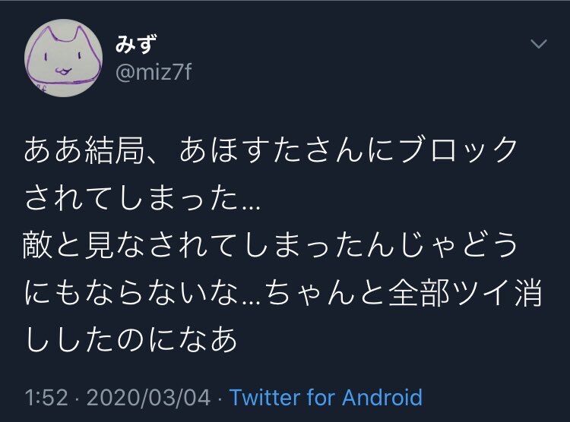Viewport: 570px width, 422px height.
Task: Click the 1:52 tweet timestamp
Action: point(46,397)
